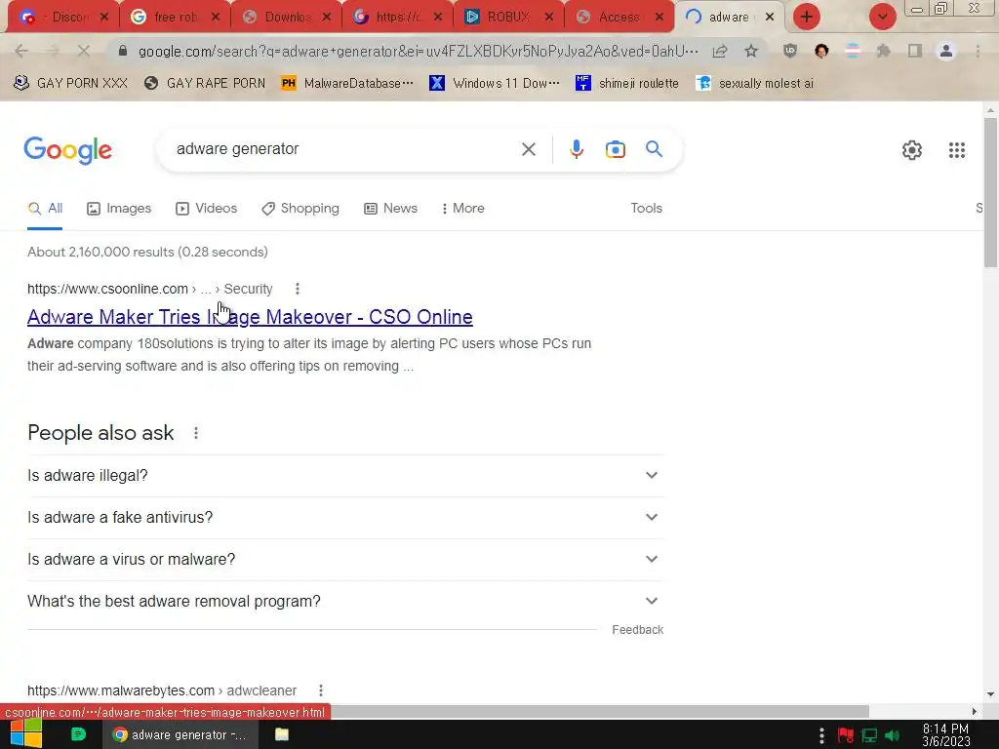Open MalwareDatabase bookmark
The image size is (999, 749).
347,84
